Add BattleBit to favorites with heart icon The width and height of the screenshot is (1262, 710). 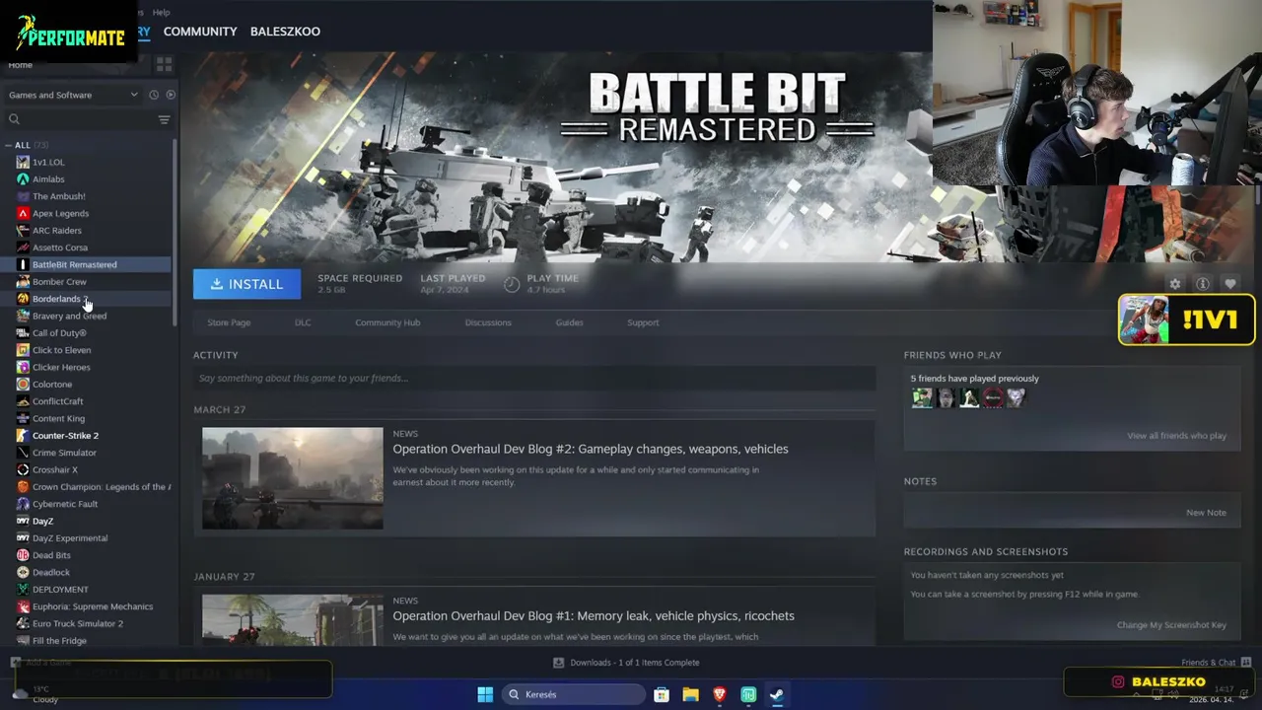pos(1230,284)
